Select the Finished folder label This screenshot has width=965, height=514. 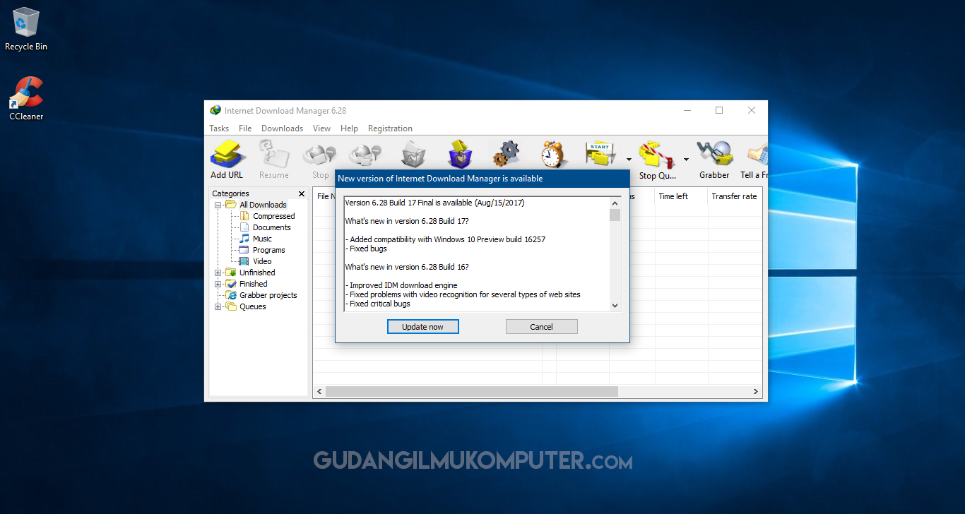253,284
